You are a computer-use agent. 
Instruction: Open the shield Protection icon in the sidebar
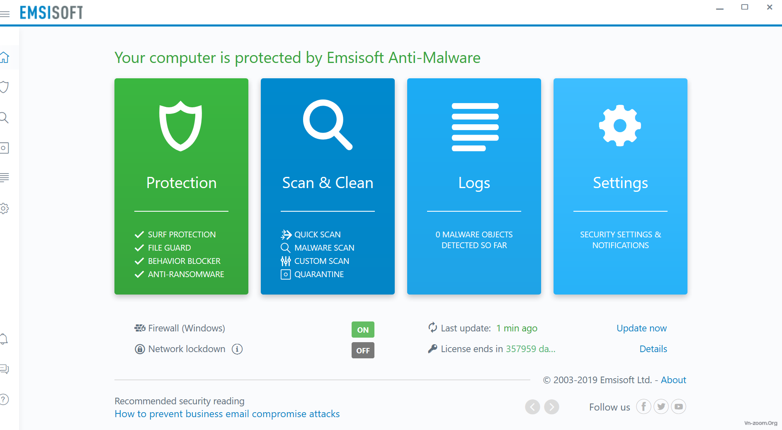pos(5,87)
